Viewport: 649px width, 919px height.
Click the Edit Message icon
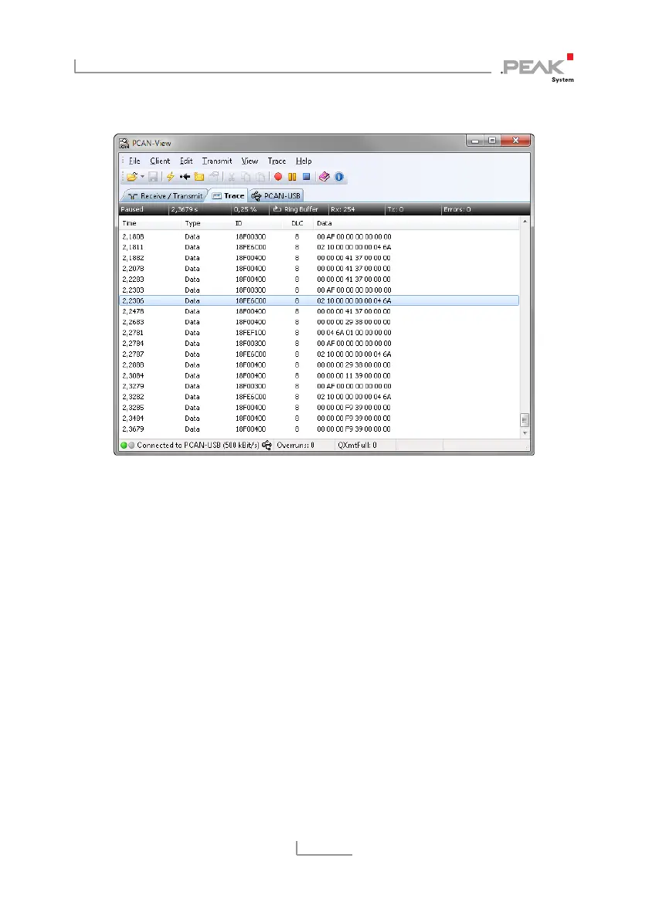tap(214, 177)
